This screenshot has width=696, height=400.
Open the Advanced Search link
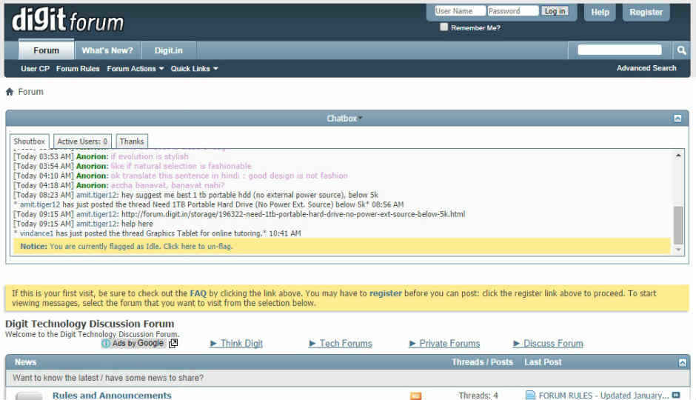click(646, 68)
